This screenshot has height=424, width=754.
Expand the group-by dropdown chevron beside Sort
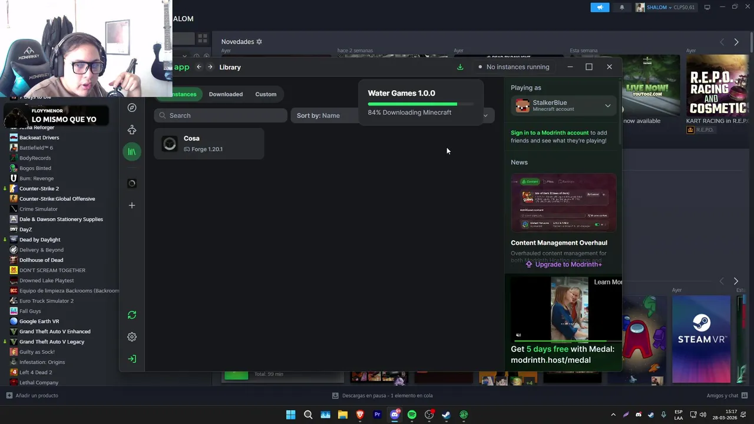[x=485, y=115]
